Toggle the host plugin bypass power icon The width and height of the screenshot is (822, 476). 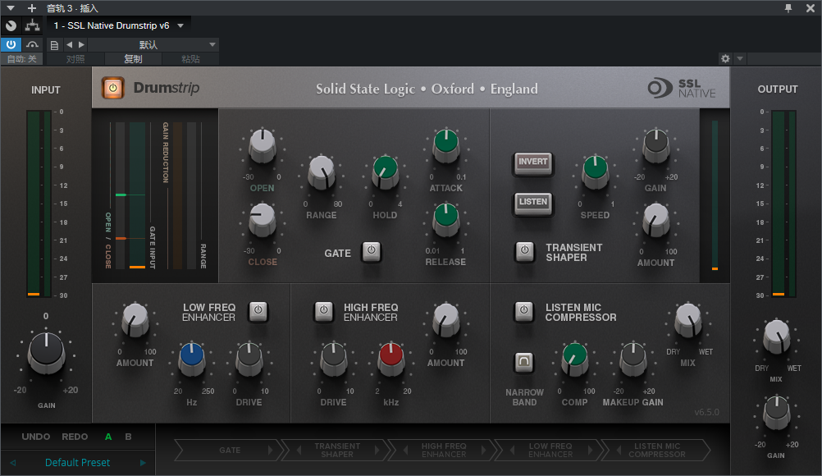(x=11, y=44)
